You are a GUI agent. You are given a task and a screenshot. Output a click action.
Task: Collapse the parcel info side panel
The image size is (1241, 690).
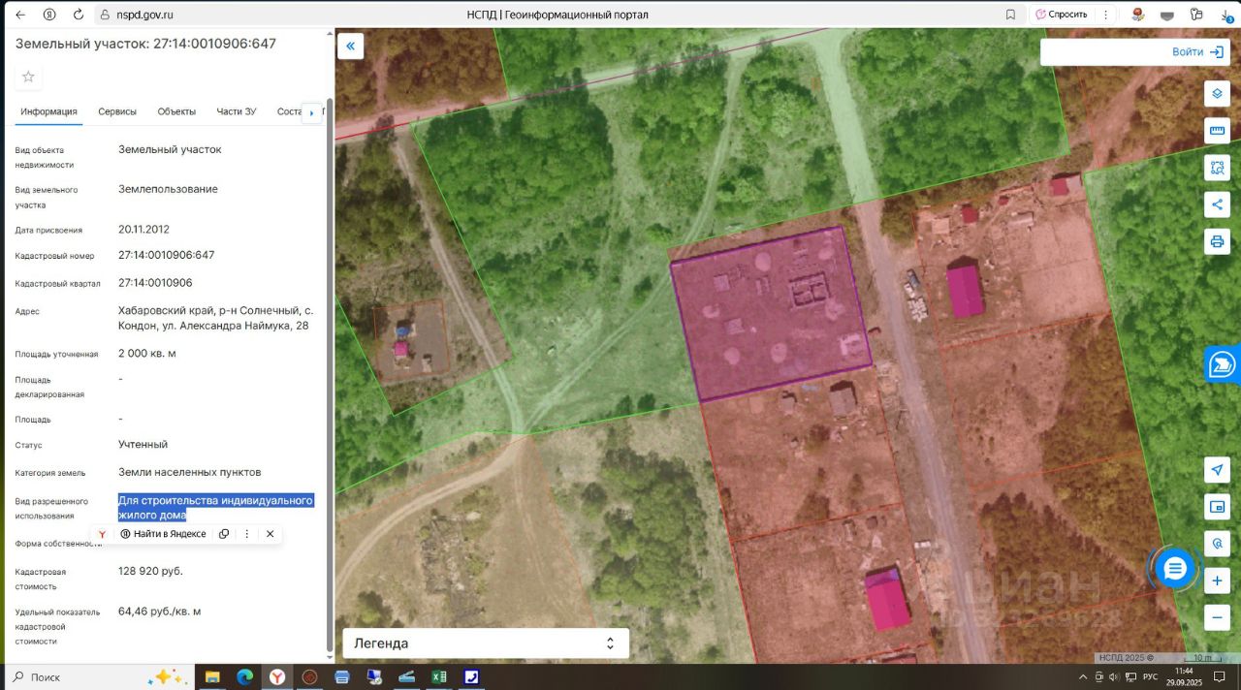(x=350, y=46)
